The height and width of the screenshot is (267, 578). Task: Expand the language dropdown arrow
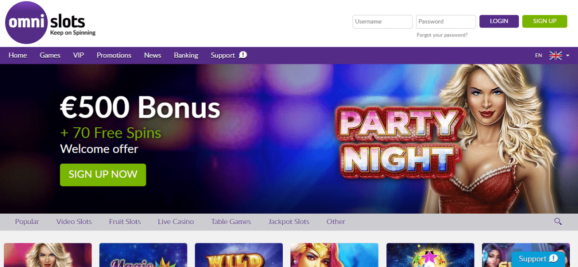[x=568, y=56]
